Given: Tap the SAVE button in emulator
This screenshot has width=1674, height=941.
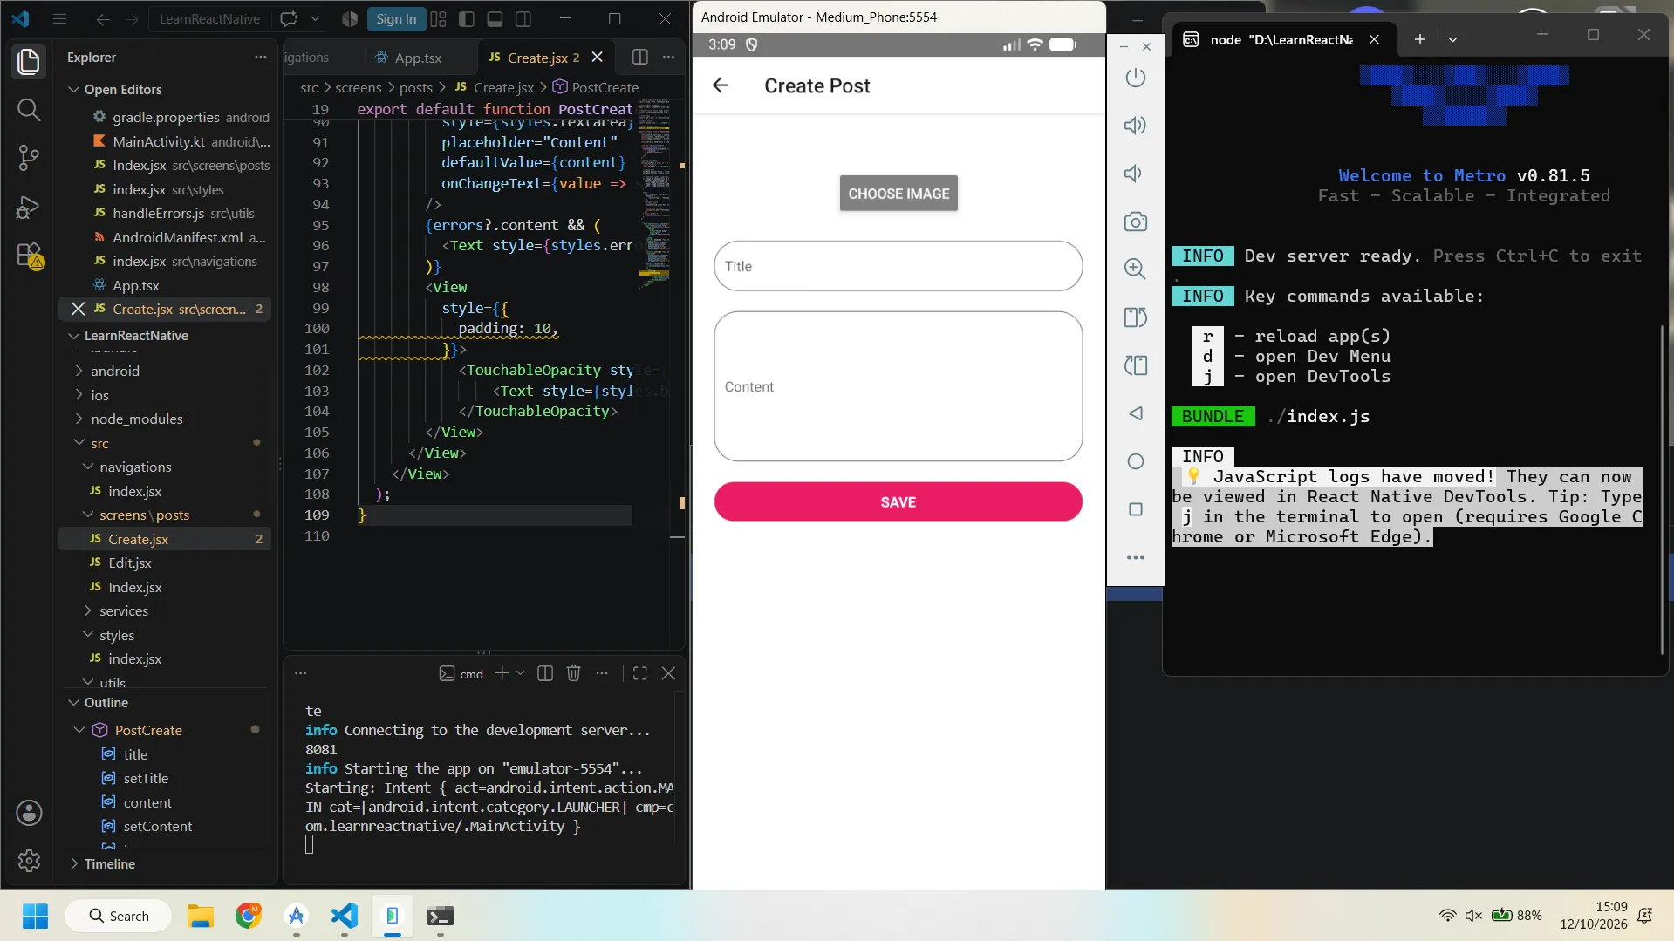Looking at the screenshot, I should click(898, 502).
